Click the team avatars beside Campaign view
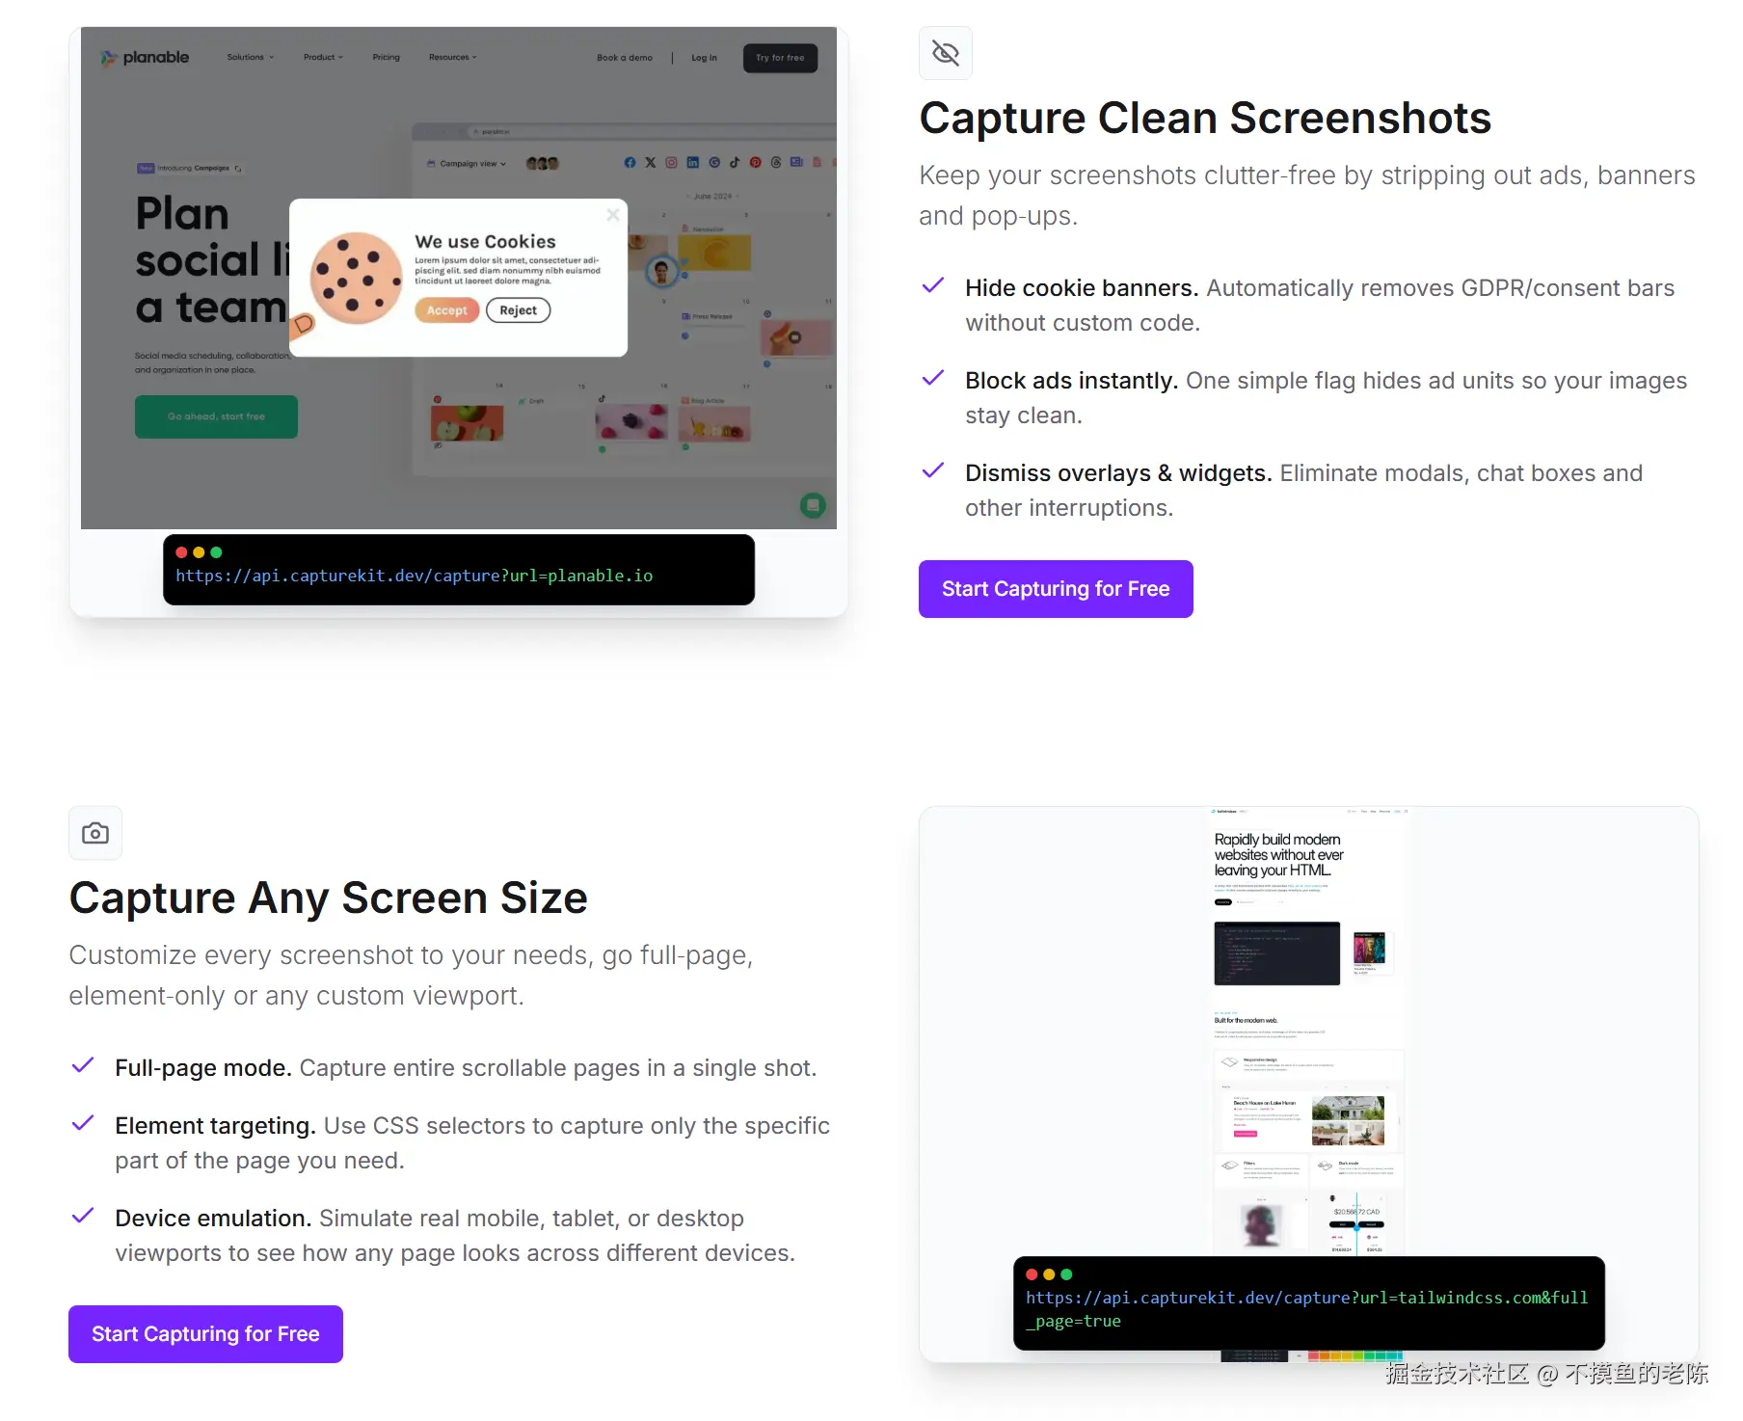Viewport: 1743px width, 1421px height. click(x=543, y=164)
